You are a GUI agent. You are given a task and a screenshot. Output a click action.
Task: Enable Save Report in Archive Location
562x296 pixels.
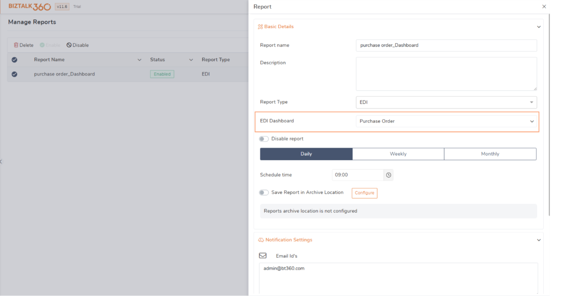264,193
